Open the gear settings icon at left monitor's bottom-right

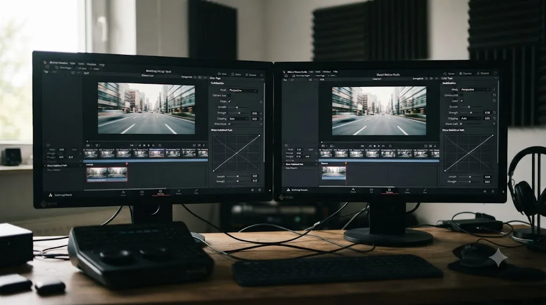click(x=260, y=190)
